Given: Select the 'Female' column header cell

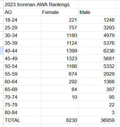Looking at the screenshot, I should (x=59, y=12).
